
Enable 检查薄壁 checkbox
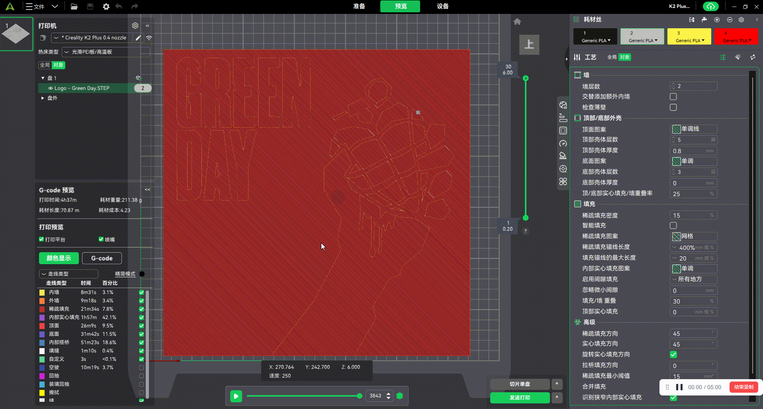[673, 107]
